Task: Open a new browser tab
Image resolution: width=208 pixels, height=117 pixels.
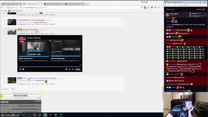Action: click(87, 4)
